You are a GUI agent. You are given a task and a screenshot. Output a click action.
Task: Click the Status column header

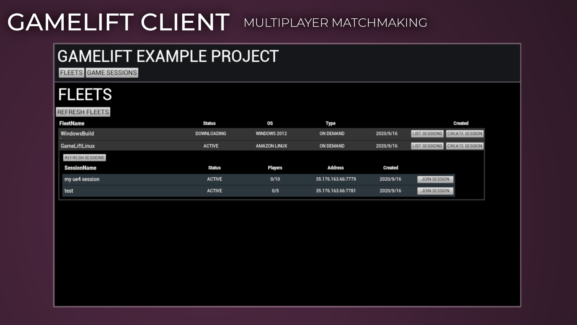point(209,123)
